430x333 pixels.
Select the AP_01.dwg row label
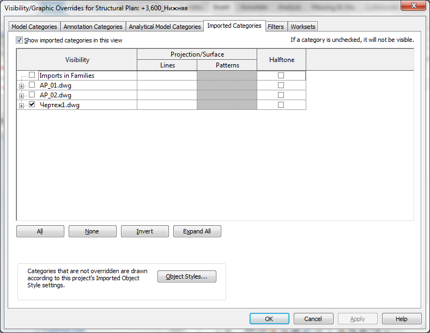click(x=56, y=85)
